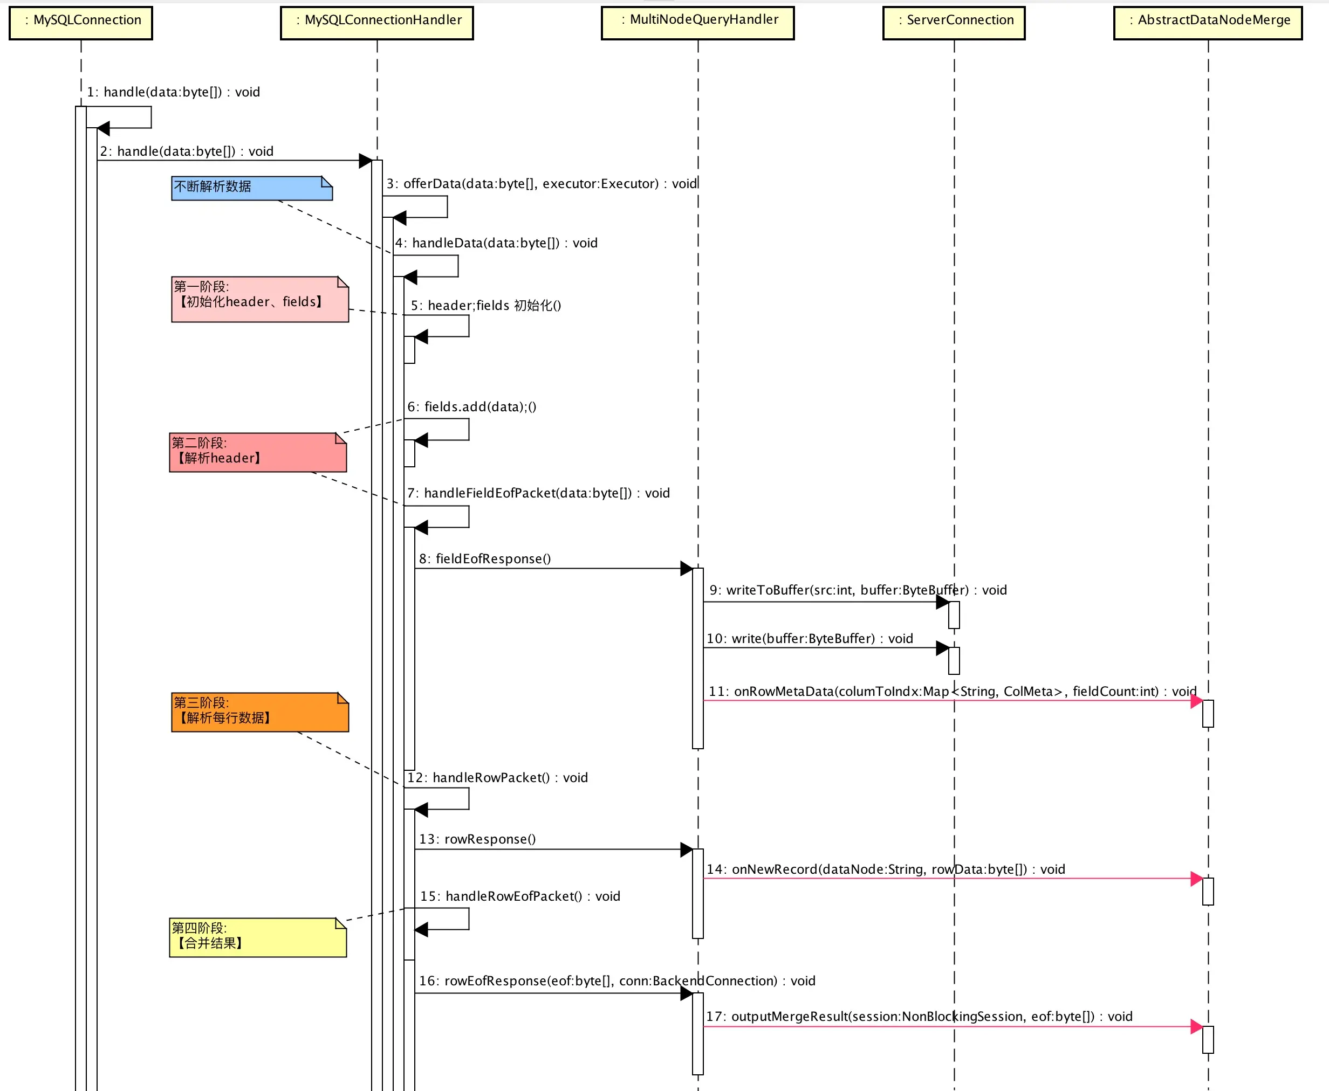Select the blue 不断解析数据 note

pyautogui.click(x=251, y=188)
